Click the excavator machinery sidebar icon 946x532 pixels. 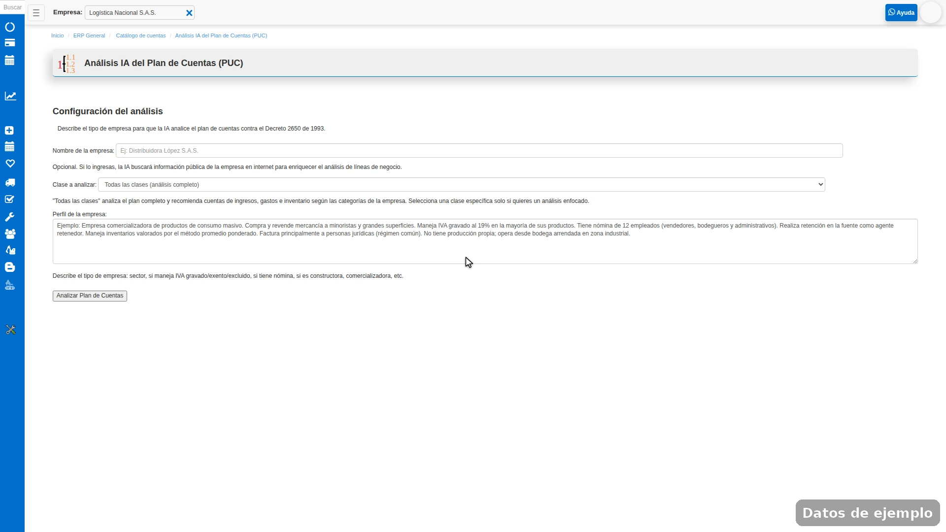[x=10, y=250]
